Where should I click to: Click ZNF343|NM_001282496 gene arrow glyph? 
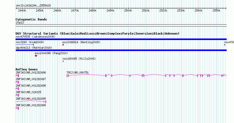(x=17, y=76)
